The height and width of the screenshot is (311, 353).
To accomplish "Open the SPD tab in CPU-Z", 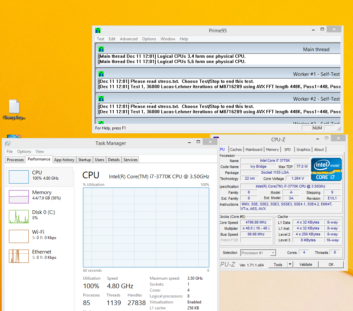I will coord(287,150).
